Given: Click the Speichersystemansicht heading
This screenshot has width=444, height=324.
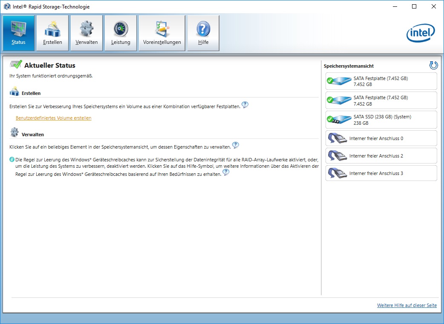Looking at the screenshot, I should (x=349, y=66).
